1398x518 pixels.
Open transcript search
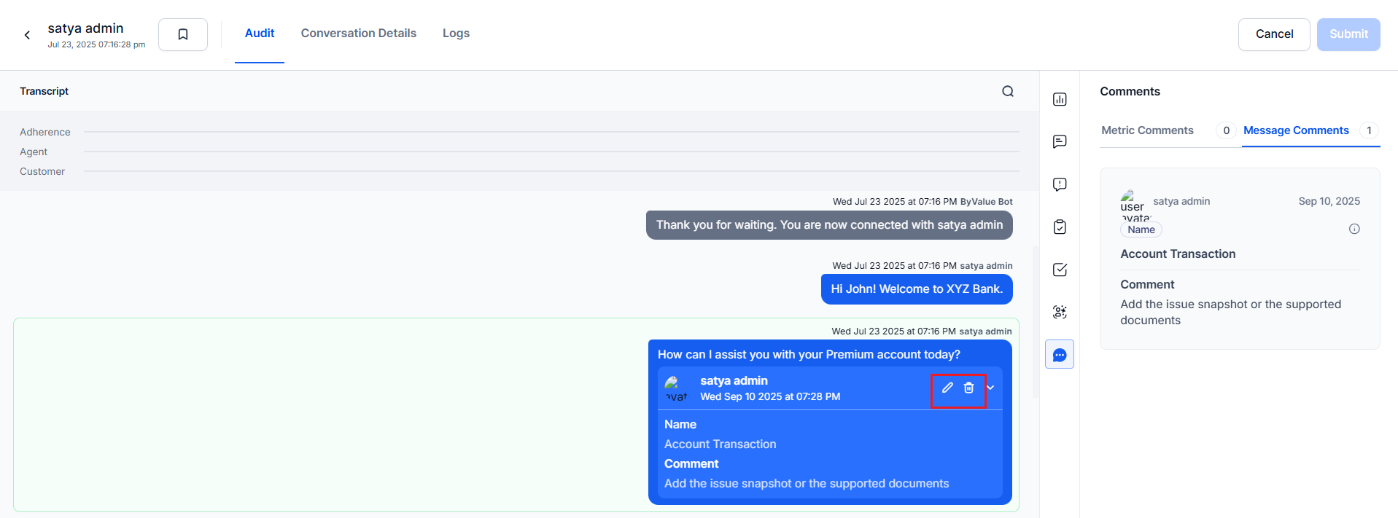click(x=1008, y=91)
